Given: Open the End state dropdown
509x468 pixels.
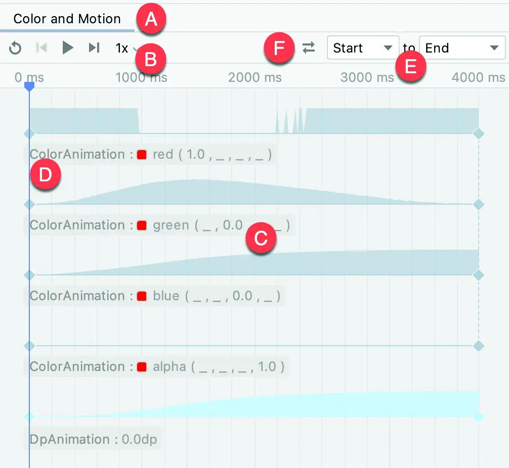Looking at the screenshot, I should [x=462, y=48].
